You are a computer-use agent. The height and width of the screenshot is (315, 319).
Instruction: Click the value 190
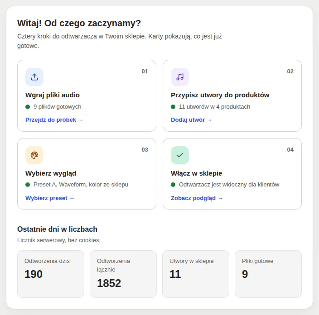pos(34,274)
